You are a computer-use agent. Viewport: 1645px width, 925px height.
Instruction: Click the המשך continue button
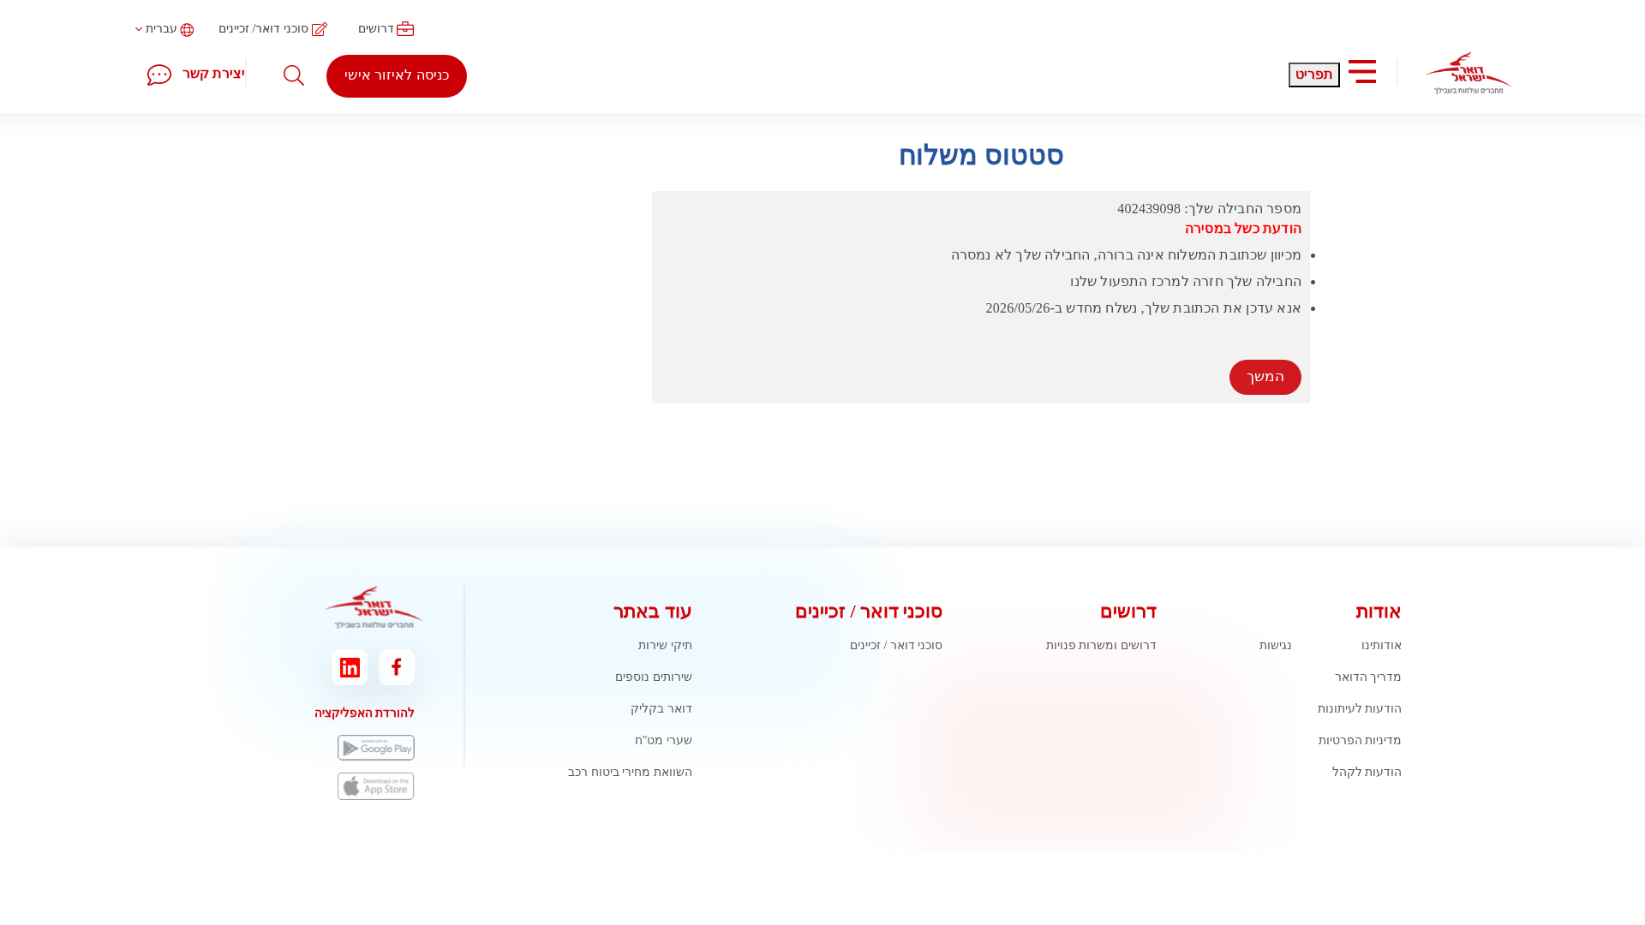[x=1265, y=377]
